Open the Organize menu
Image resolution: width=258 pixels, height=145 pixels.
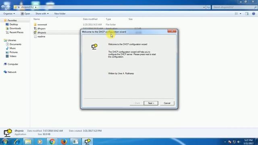[x=9, y=14]
